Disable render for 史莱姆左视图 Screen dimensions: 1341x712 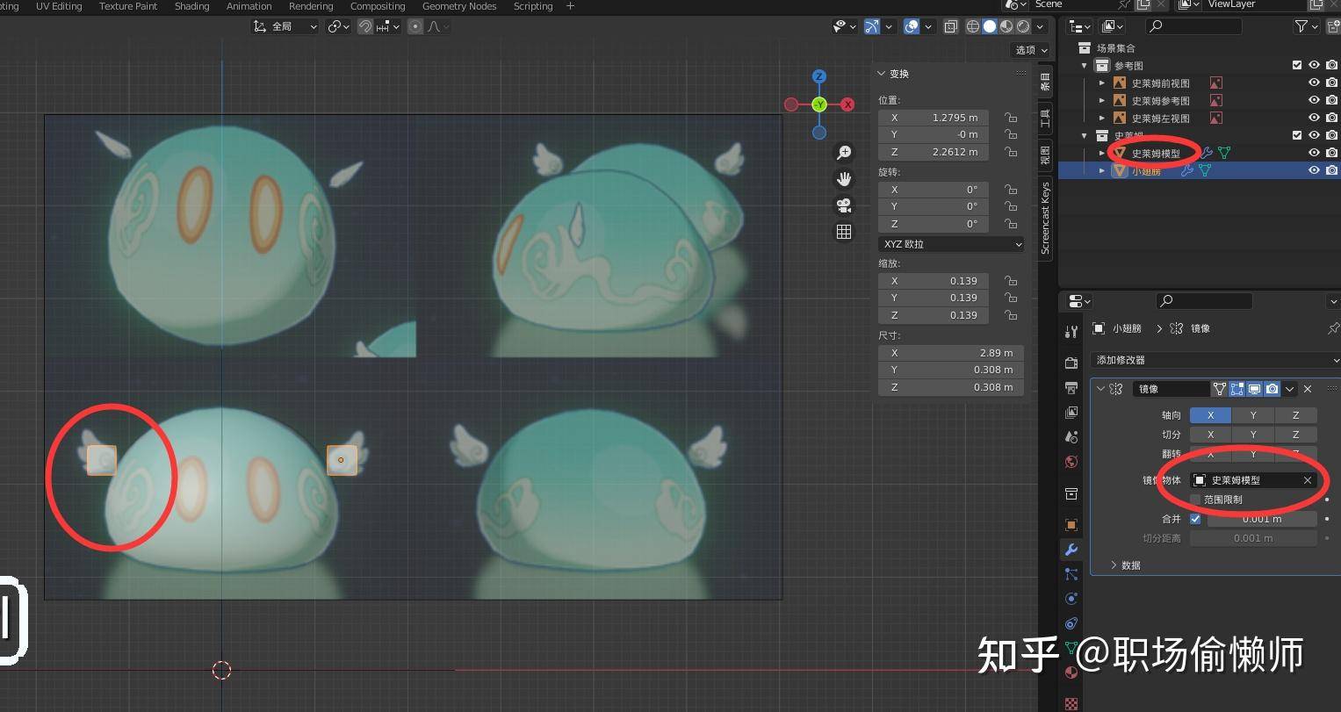point(1332,118)
